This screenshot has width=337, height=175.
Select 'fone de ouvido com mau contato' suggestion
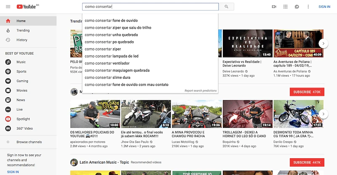[x=150, y=85]
